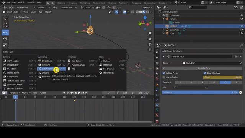Switch perspective/orthographic grid icon
Viewport: 245px width, 138px height.
click(150, 50)
